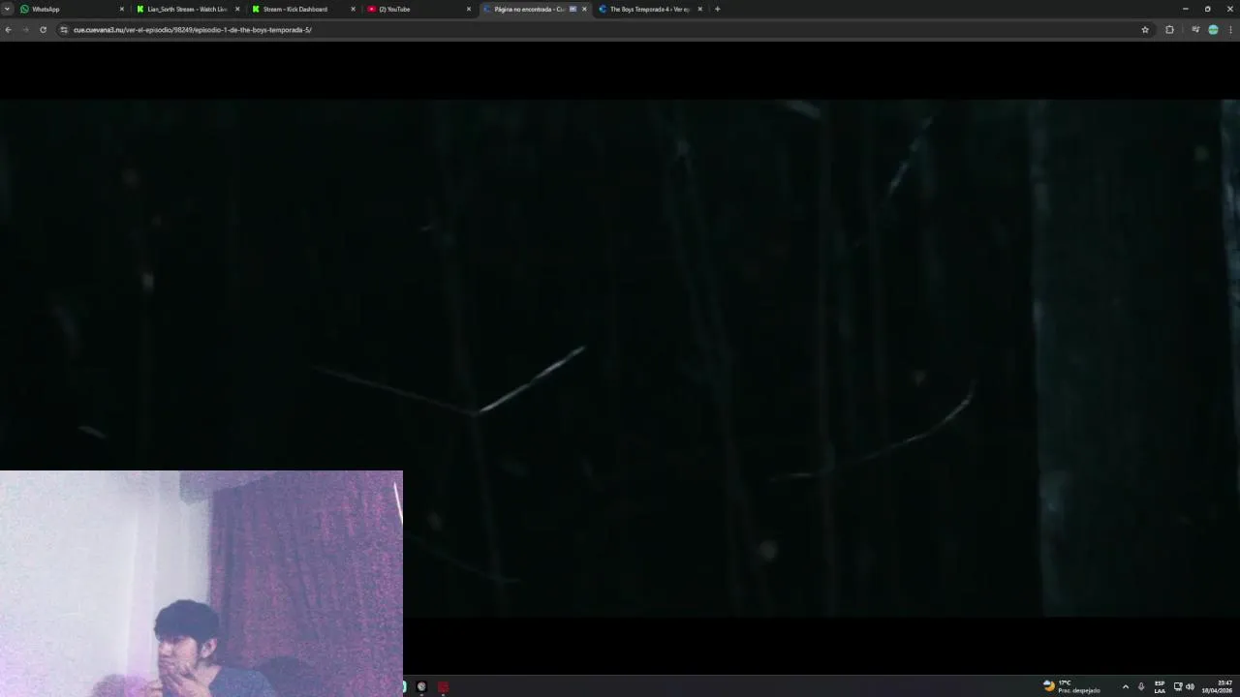Close The Boys Temporada 4 tab
Image resolution: width=1240 pixels, height=697 pixels.
pos(699,9)
